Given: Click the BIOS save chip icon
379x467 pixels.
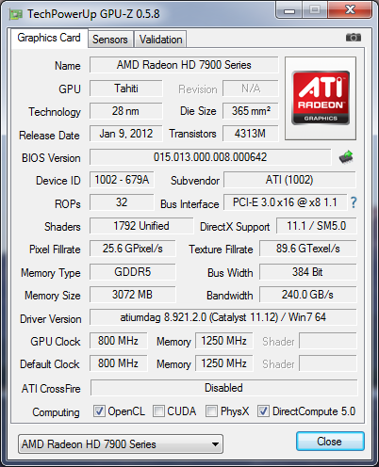Looking at the screenshot, I should [x=346, y=157].
